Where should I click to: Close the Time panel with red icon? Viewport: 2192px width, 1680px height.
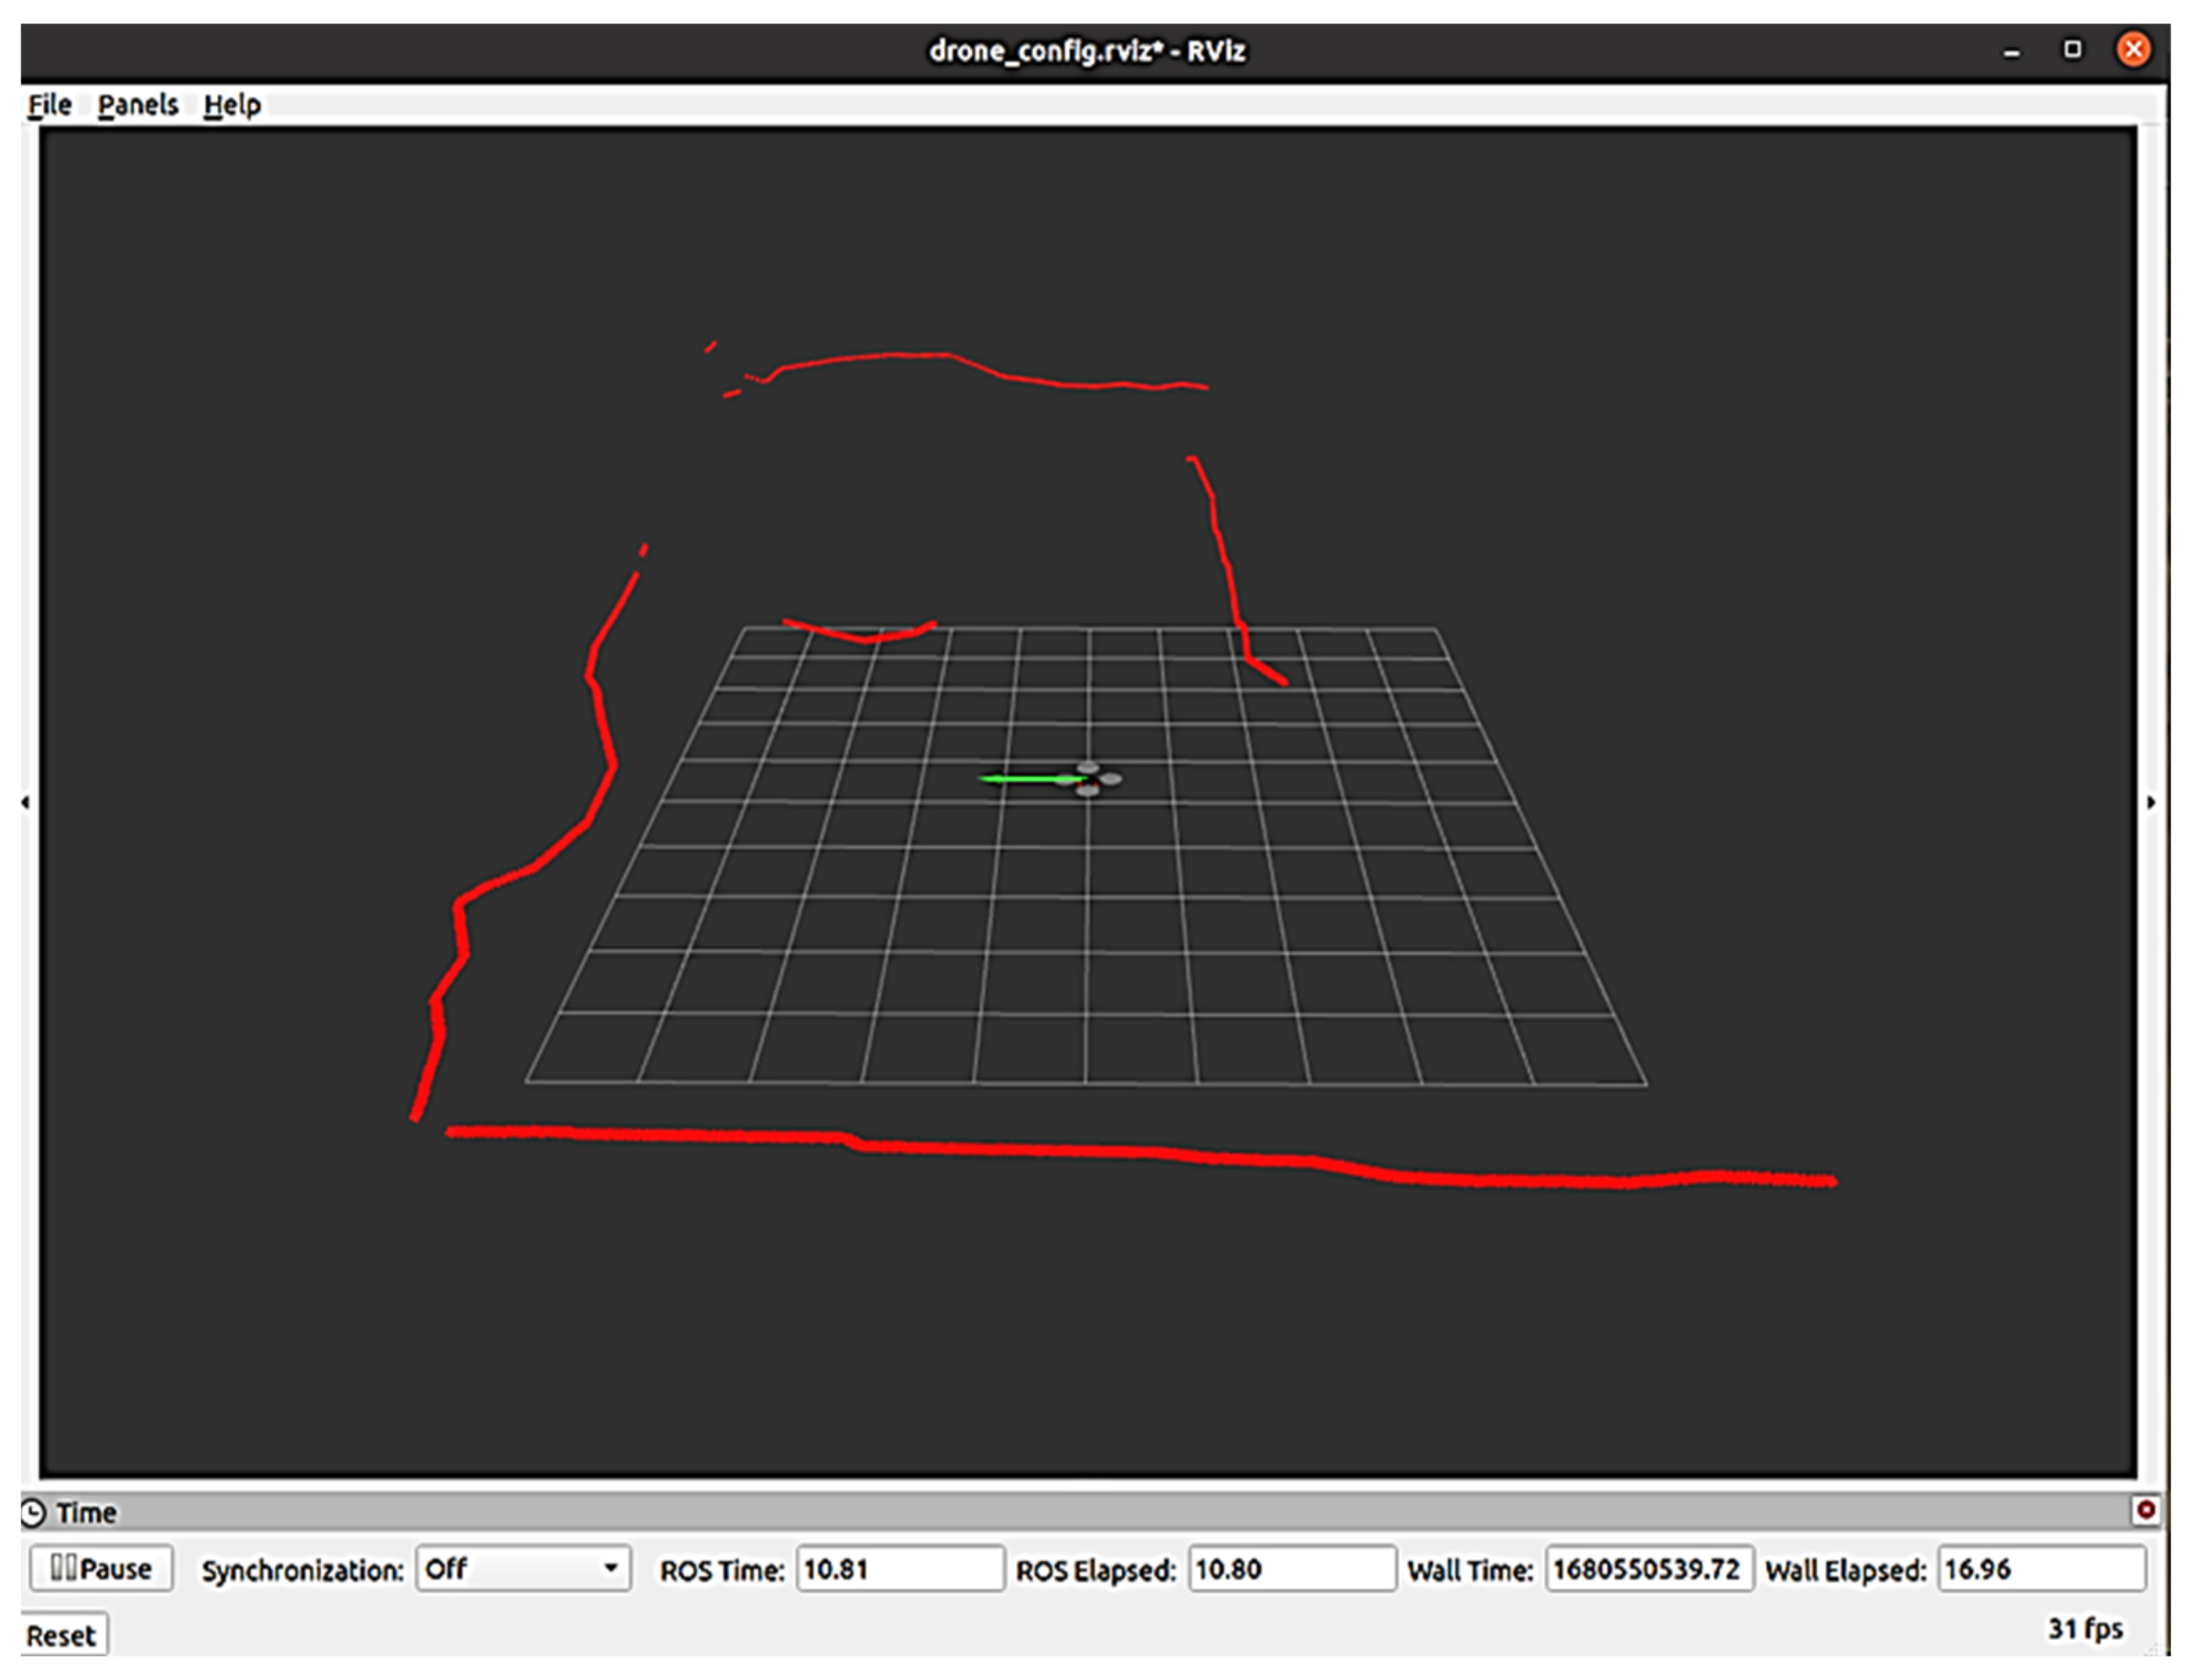point(2145,1510)
